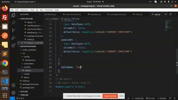Image resolution: width=178 pixels, height=100 pixels.
Task: Launch Firefox from the dock
Action: pyautogui.click(x=5, y=8)
